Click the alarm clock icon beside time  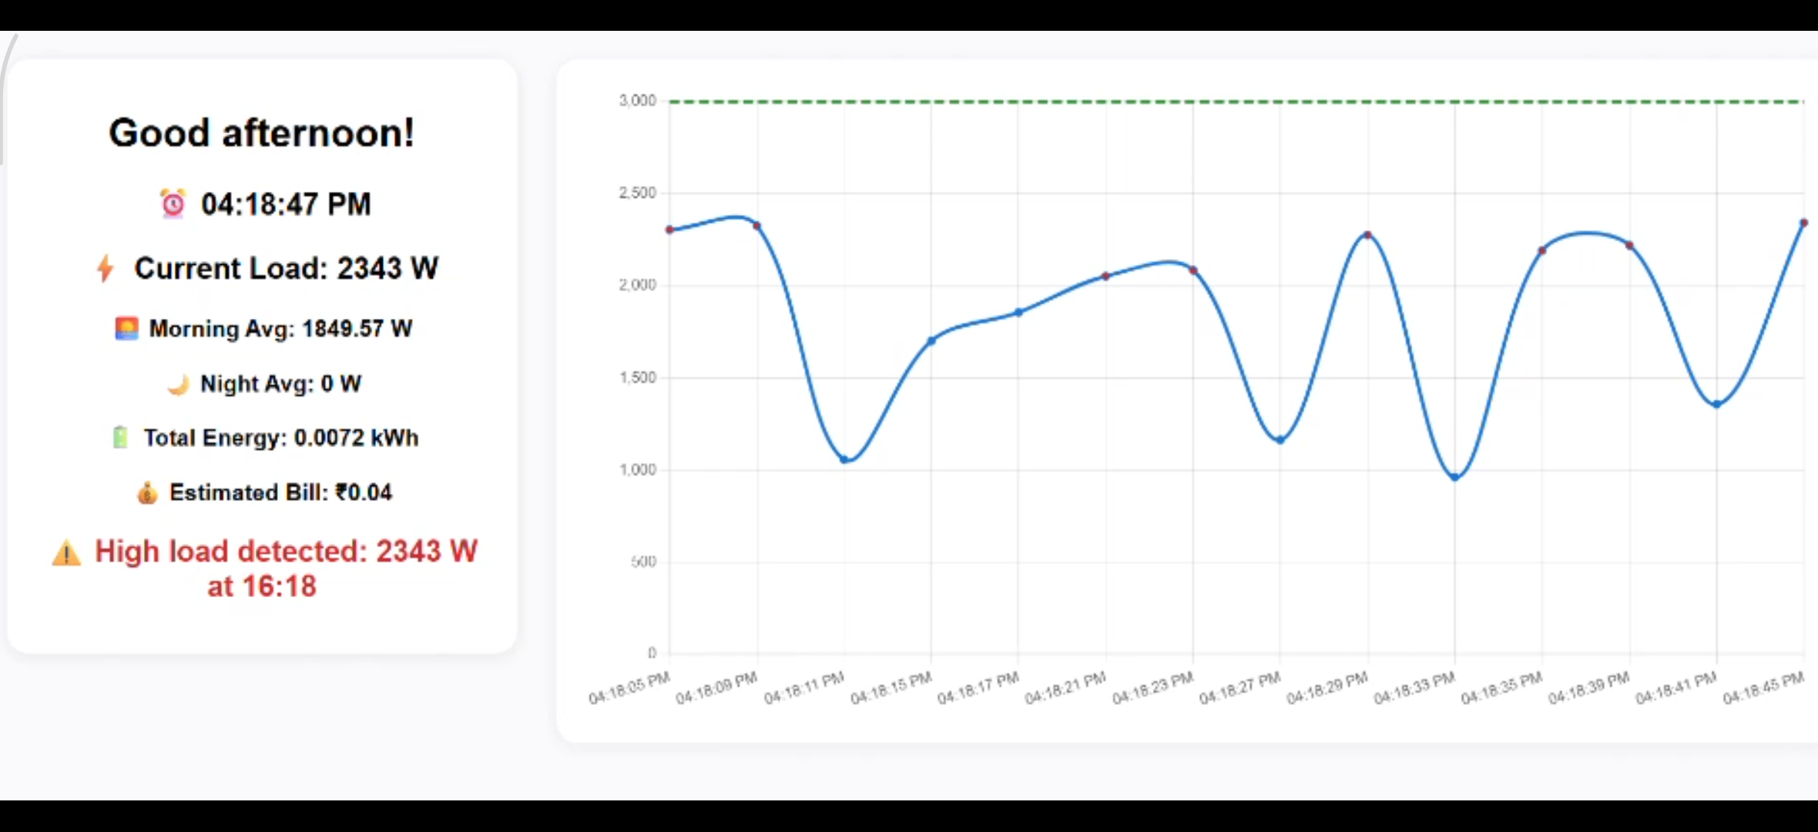(173, 204)
